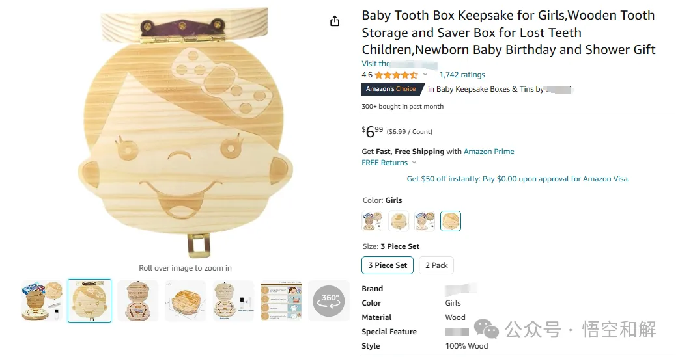Expand the rating breakdown chevron
Viewport: 678px width, 357px height.
[x=425, y=75]
